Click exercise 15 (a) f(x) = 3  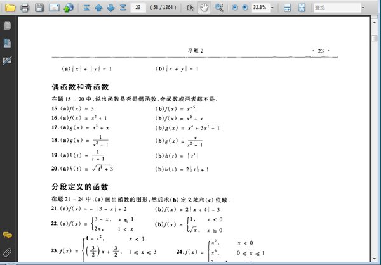click(x=72, y=108)
